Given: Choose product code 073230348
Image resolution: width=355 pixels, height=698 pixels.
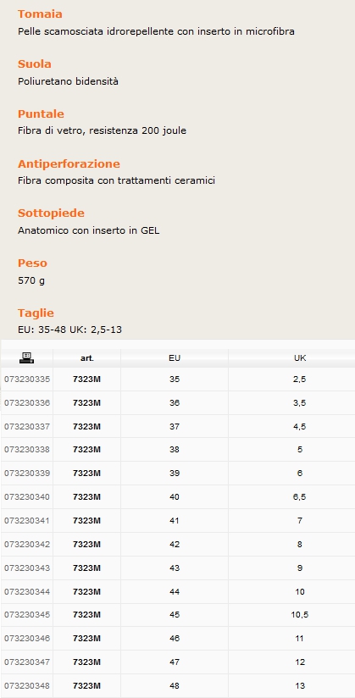Looking at the screenshot, I should coord(27,685).
